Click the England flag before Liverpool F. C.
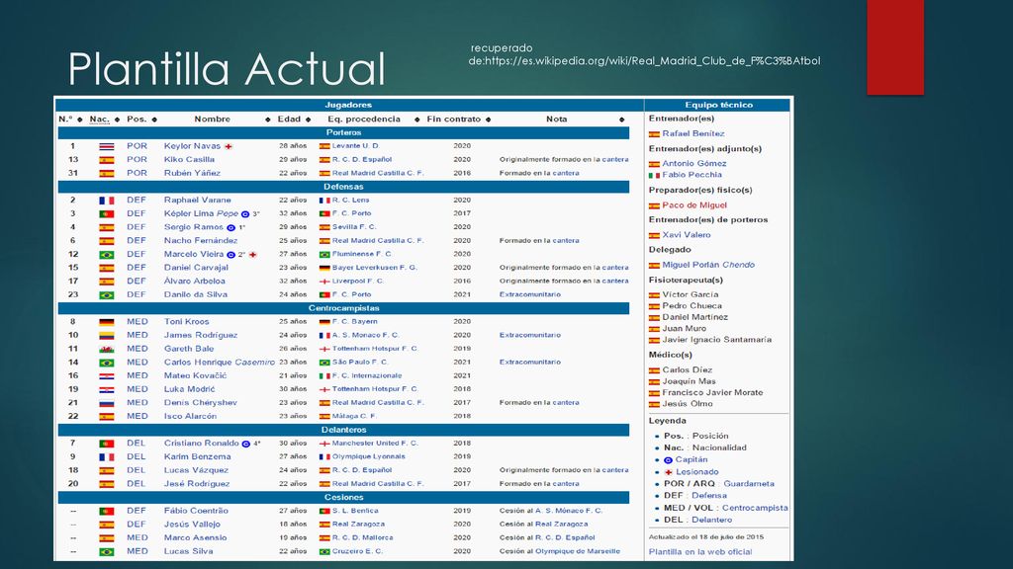 pos(324,282)
